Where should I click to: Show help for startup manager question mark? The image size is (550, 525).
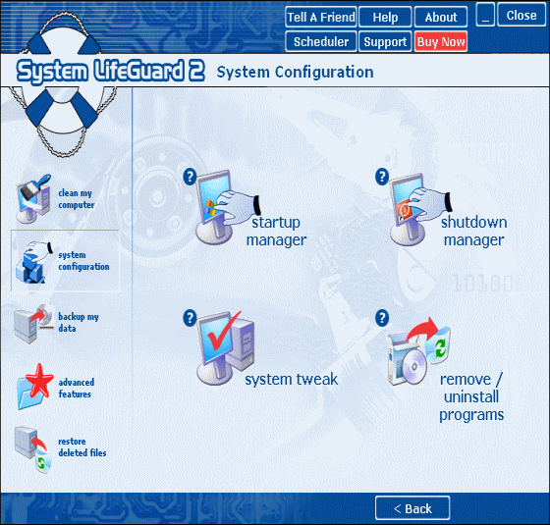[190, 177]
